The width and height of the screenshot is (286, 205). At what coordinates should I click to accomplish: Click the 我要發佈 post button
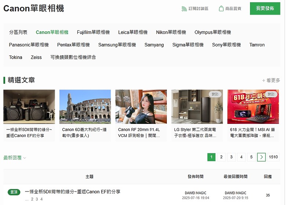[265, 8]
